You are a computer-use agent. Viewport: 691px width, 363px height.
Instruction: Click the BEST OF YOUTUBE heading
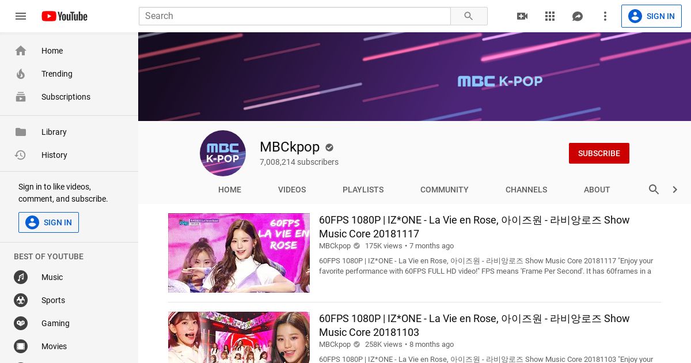pyautogui.click(x=48, y=256)
